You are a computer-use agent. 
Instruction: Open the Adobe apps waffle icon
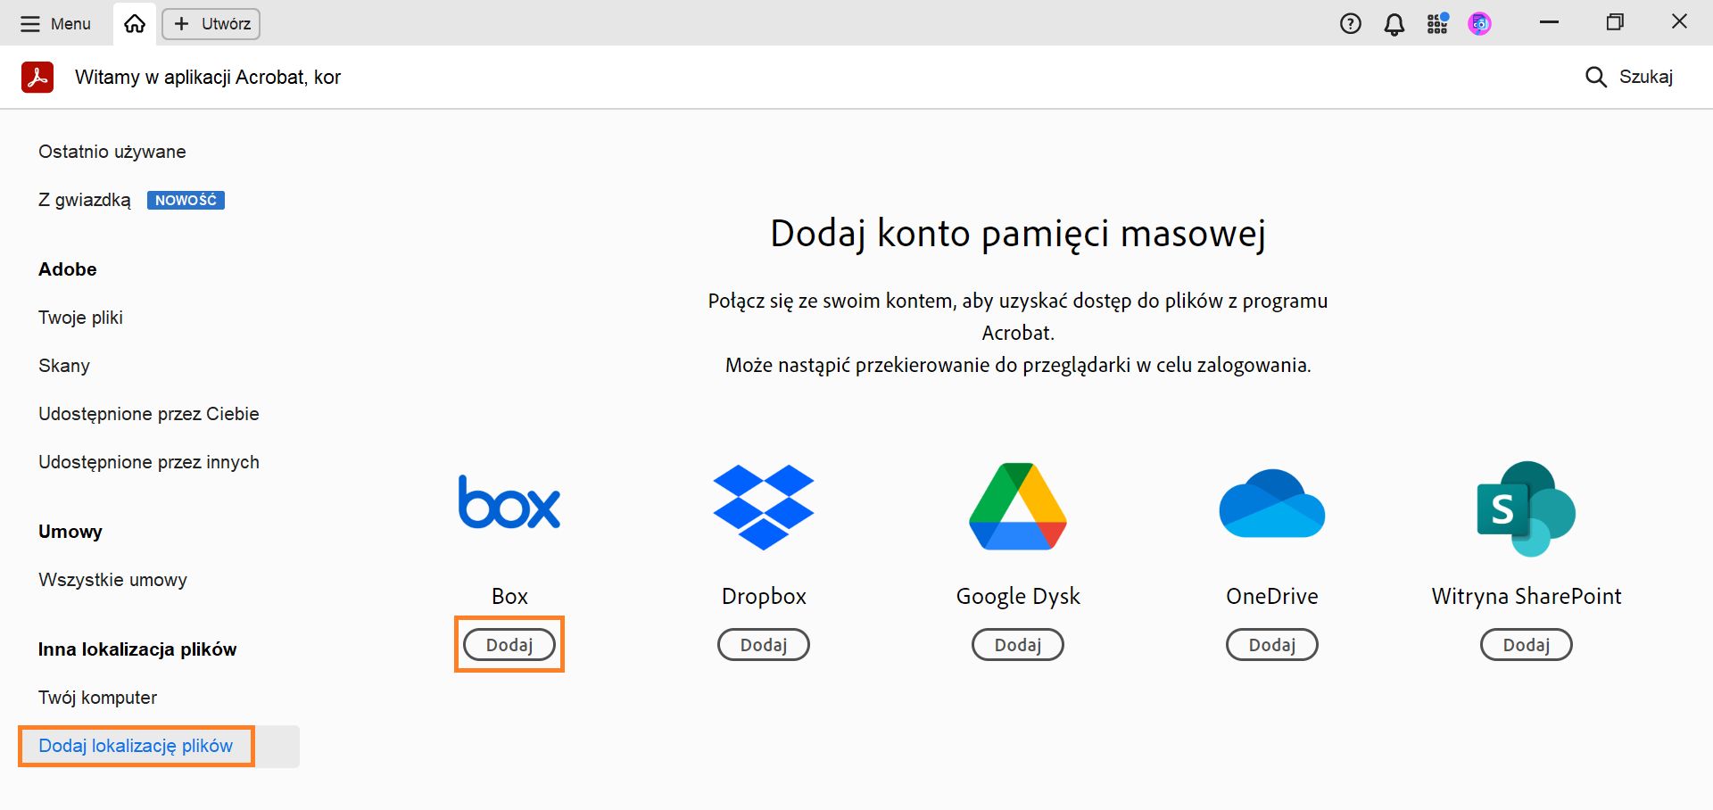coord(1436,23)
